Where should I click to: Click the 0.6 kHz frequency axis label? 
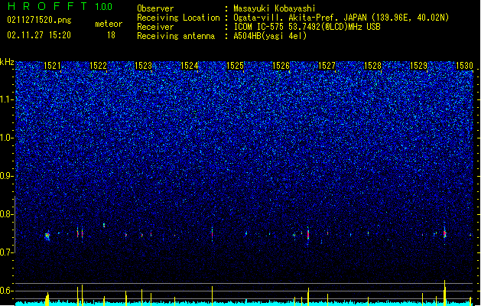[x=6, y=291]
